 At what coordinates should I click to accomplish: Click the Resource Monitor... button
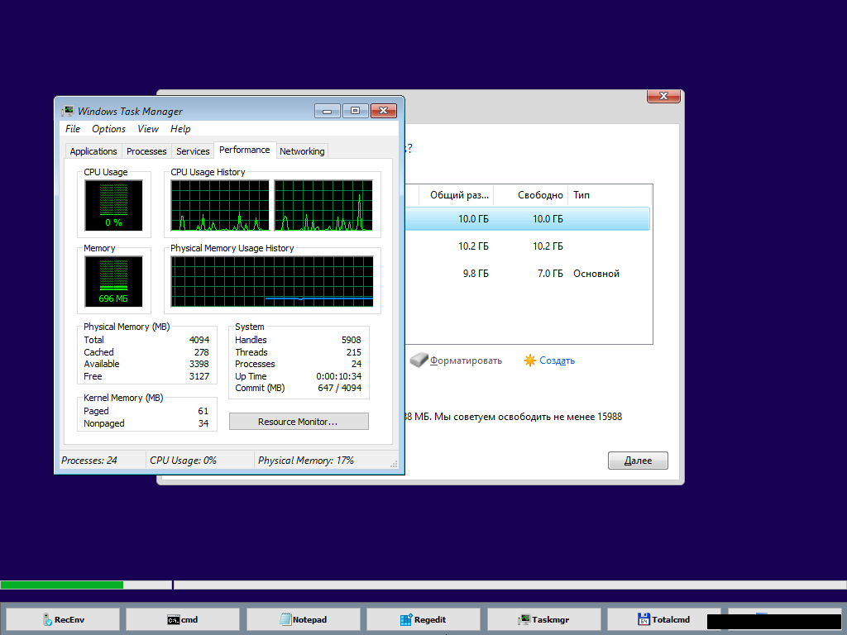[x=299, y=422]
